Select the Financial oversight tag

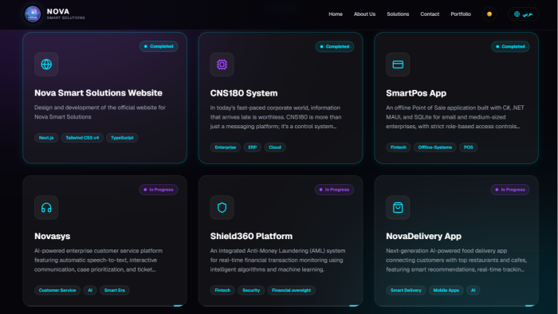pos(292,290)
